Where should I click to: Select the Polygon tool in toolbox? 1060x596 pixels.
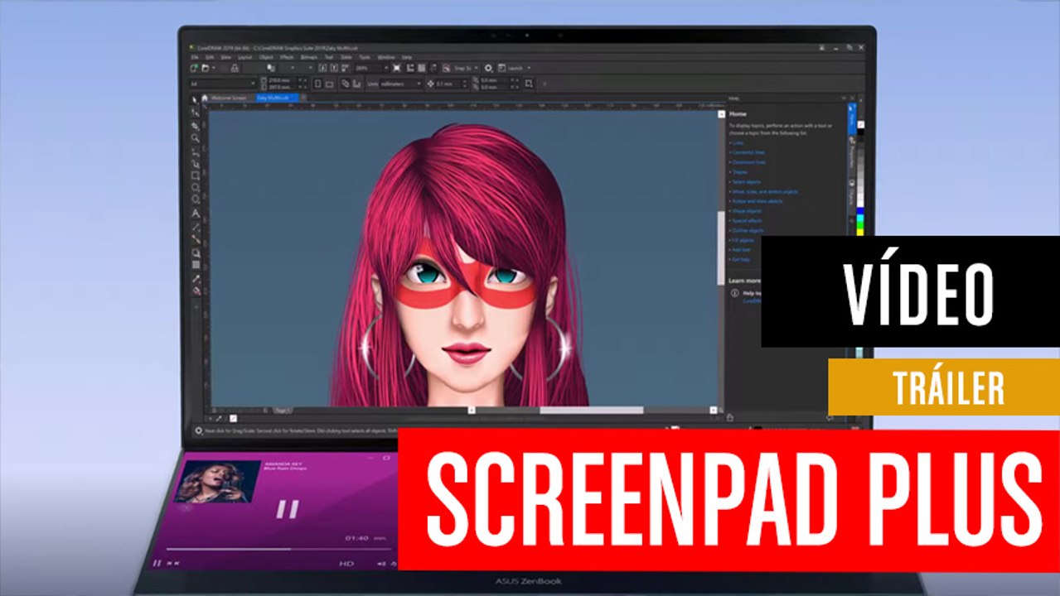click(196, 199)
